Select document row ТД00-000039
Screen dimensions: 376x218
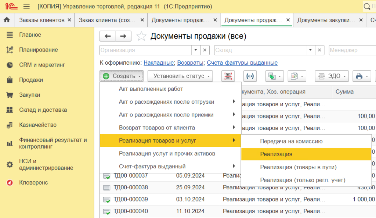[238, 199]
